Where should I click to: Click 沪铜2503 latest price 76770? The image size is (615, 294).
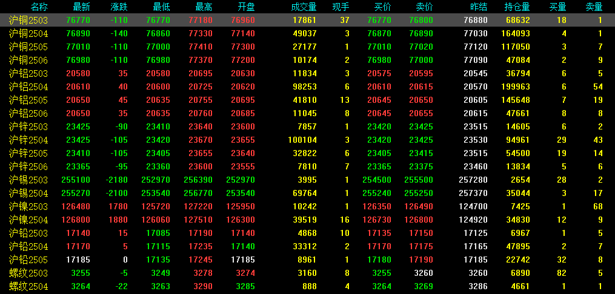78,21
